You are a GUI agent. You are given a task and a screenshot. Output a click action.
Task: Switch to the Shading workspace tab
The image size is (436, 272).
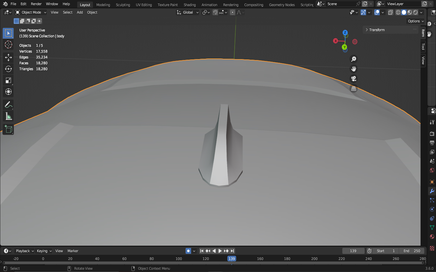190,5
